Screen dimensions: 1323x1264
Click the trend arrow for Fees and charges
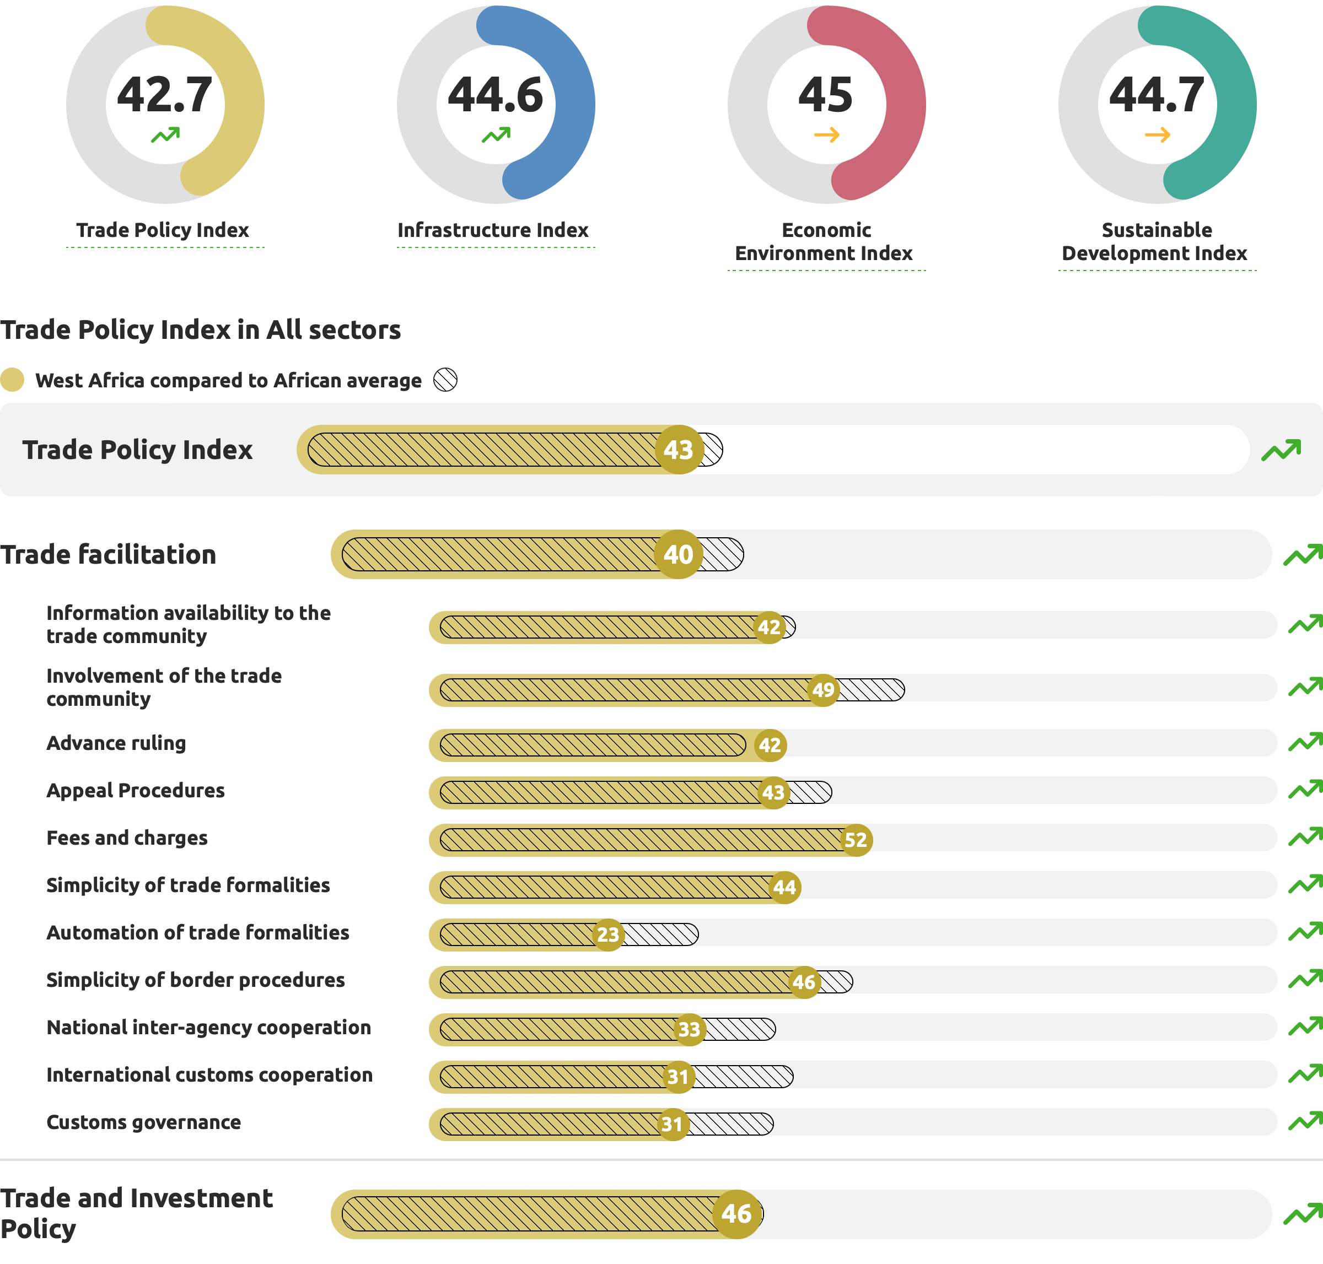[x=1305, y=837]
